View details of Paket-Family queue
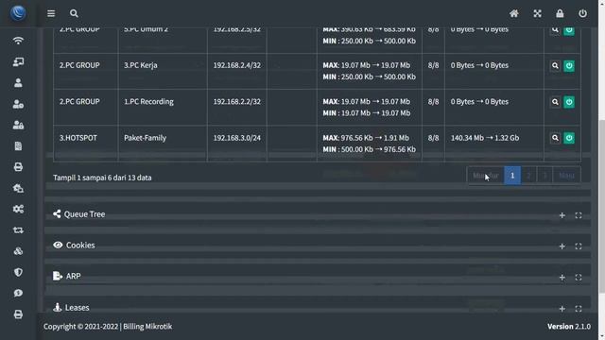This screenshot has height=340, width=605. coord(555,138)
